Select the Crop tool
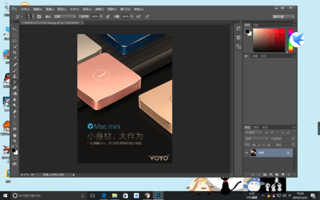The height and width of the screenshot is (200, 320). pyautogui.click(x=15, y=53)
